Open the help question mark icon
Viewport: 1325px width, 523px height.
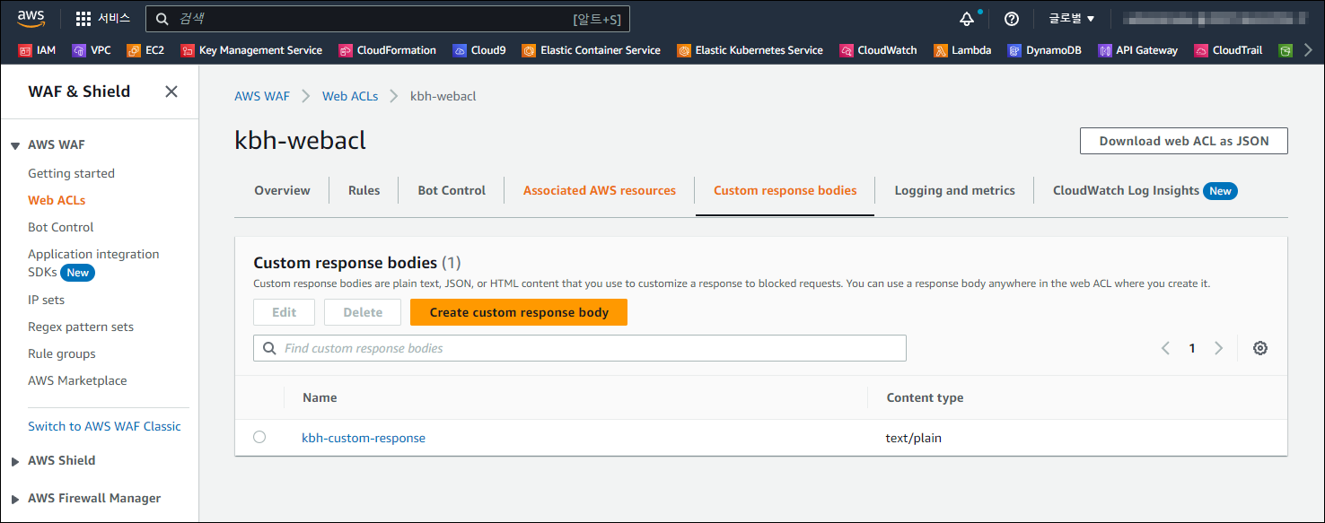tap(1012, 19)
